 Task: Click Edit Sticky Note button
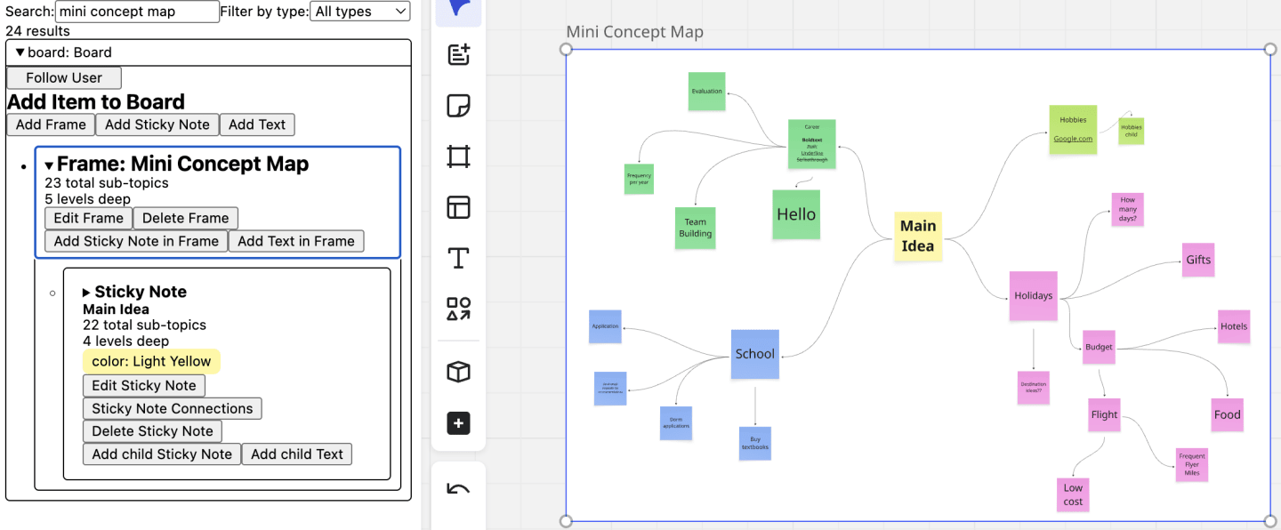(144, 385)
